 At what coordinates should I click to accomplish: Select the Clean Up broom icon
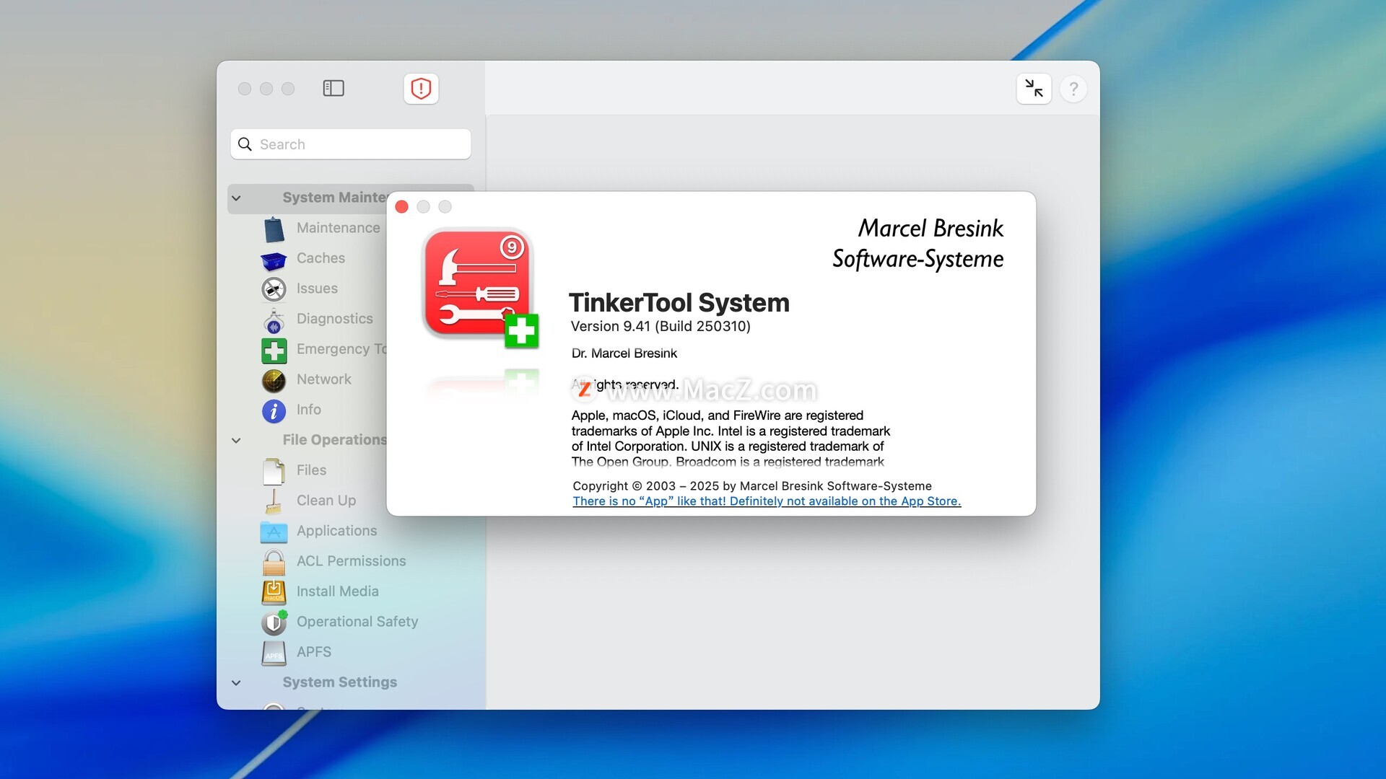tap(274, 501)
